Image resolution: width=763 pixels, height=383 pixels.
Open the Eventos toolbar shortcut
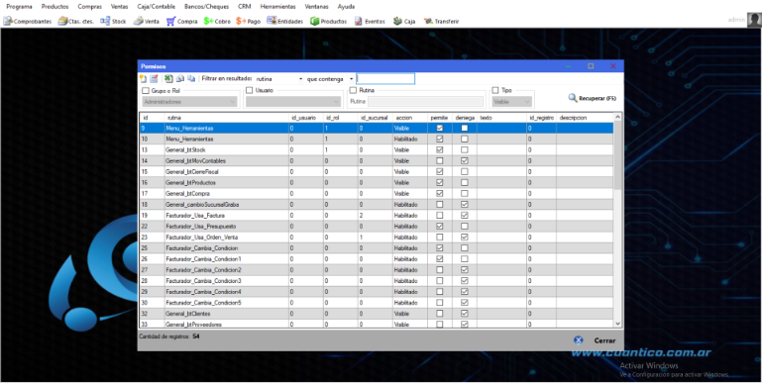(370, 22)
